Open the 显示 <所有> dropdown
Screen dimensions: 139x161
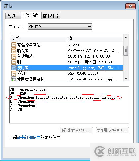click(x=60, y=27)
